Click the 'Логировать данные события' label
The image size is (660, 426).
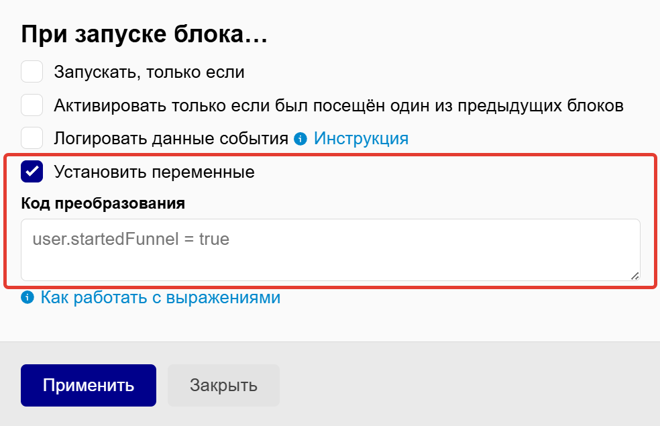[171, 138]
